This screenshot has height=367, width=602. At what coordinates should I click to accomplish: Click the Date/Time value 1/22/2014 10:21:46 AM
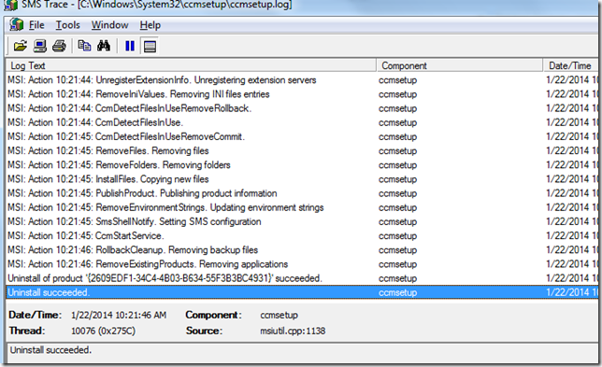click(119, 316)
